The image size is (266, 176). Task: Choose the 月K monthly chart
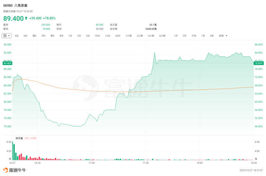point(43,36)
